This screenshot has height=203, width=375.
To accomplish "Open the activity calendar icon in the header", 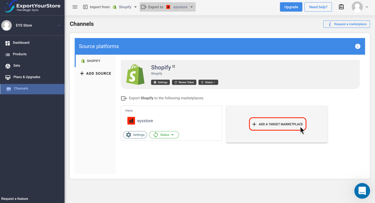I will (341, 7).
